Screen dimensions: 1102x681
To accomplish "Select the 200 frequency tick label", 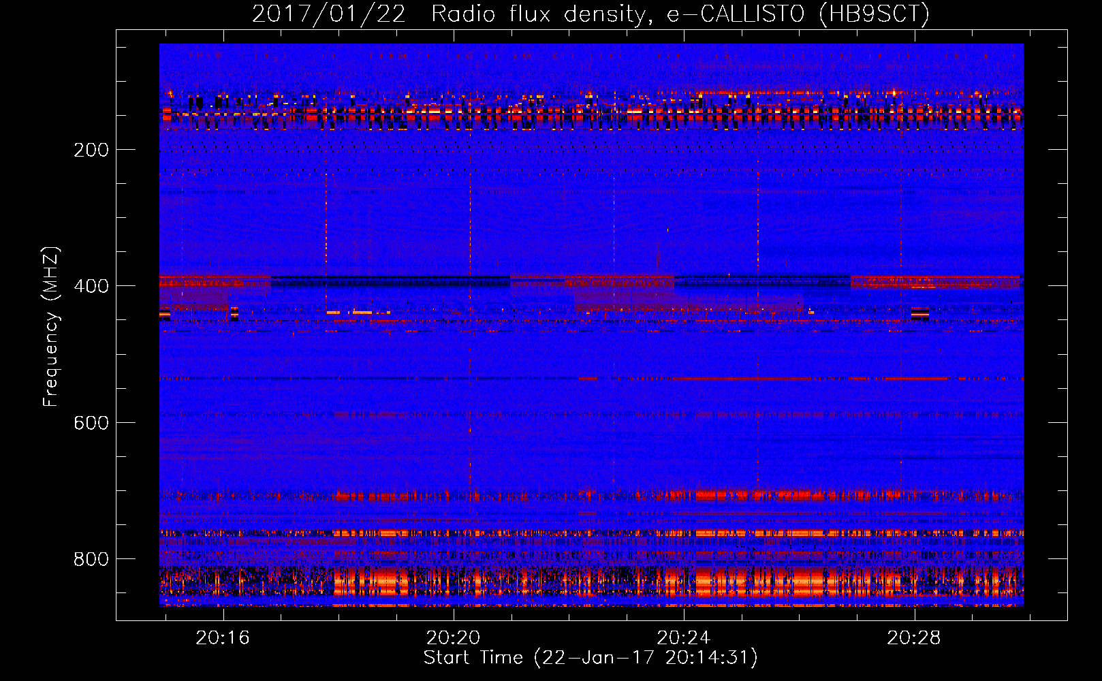I will [91, 150].
